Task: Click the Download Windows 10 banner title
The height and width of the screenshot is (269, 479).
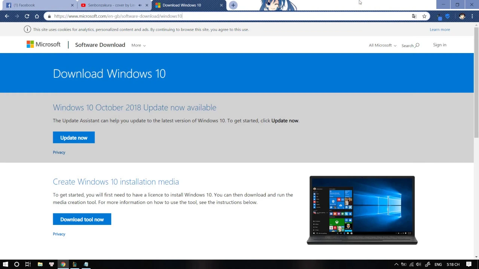Action: (x=109, y=74)
